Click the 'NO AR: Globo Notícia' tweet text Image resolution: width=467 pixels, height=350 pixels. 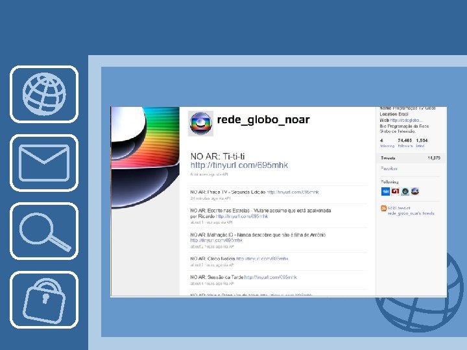click(x=213, y=259)
